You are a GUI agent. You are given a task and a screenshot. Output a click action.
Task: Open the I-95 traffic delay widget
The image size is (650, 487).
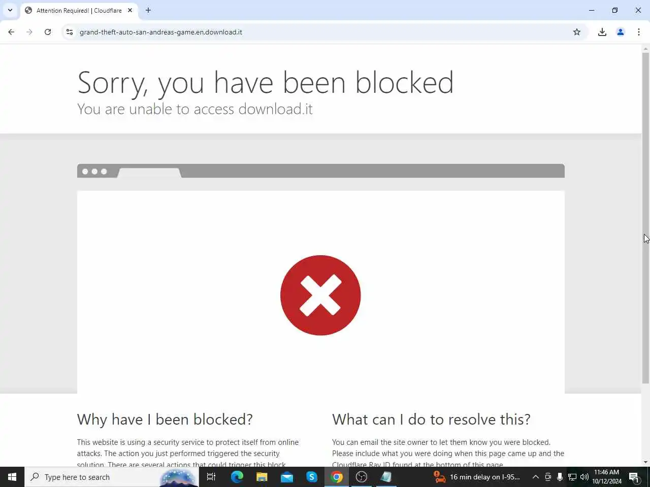476,477
